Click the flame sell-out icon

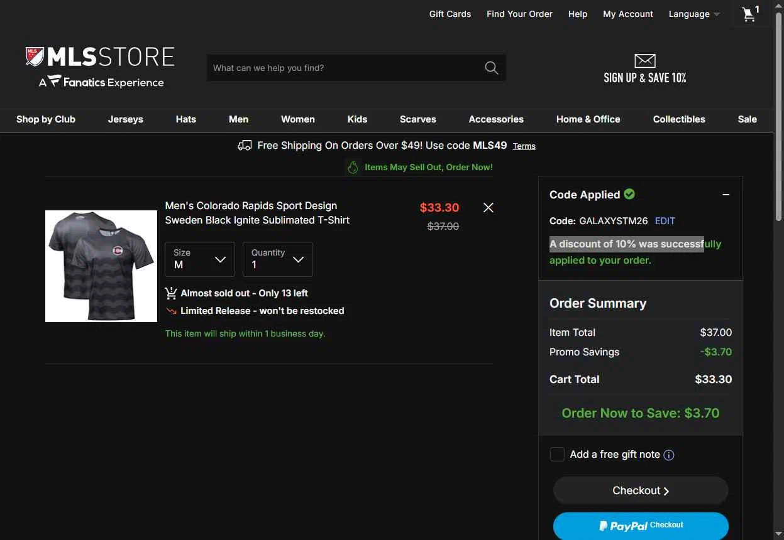pos(353,167)
